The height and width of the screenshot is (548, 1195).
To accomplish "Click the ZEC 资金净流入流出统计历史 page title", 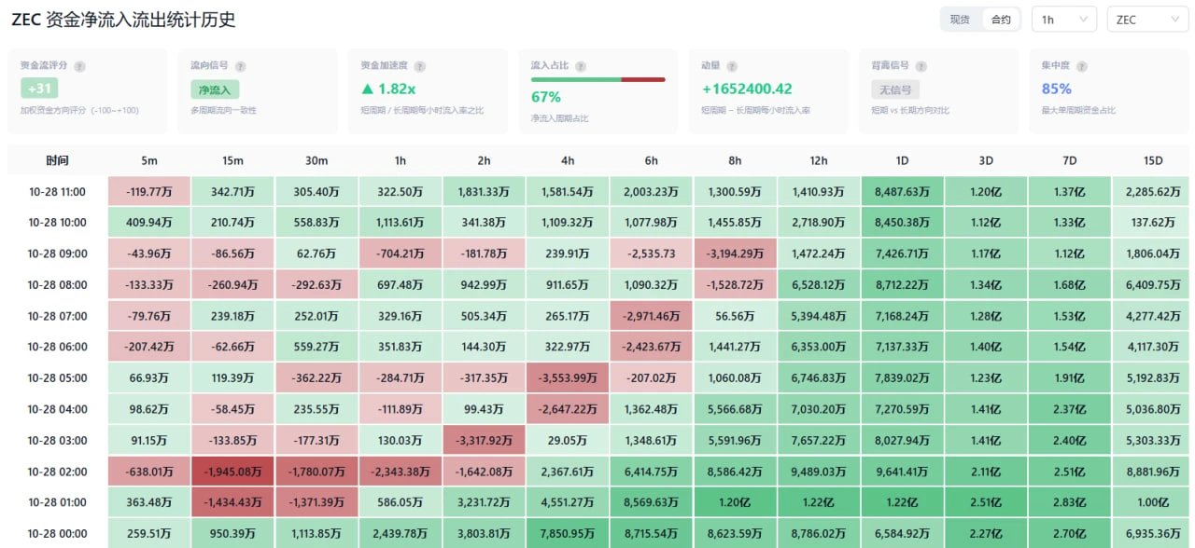I will click(x=123, y=20).
